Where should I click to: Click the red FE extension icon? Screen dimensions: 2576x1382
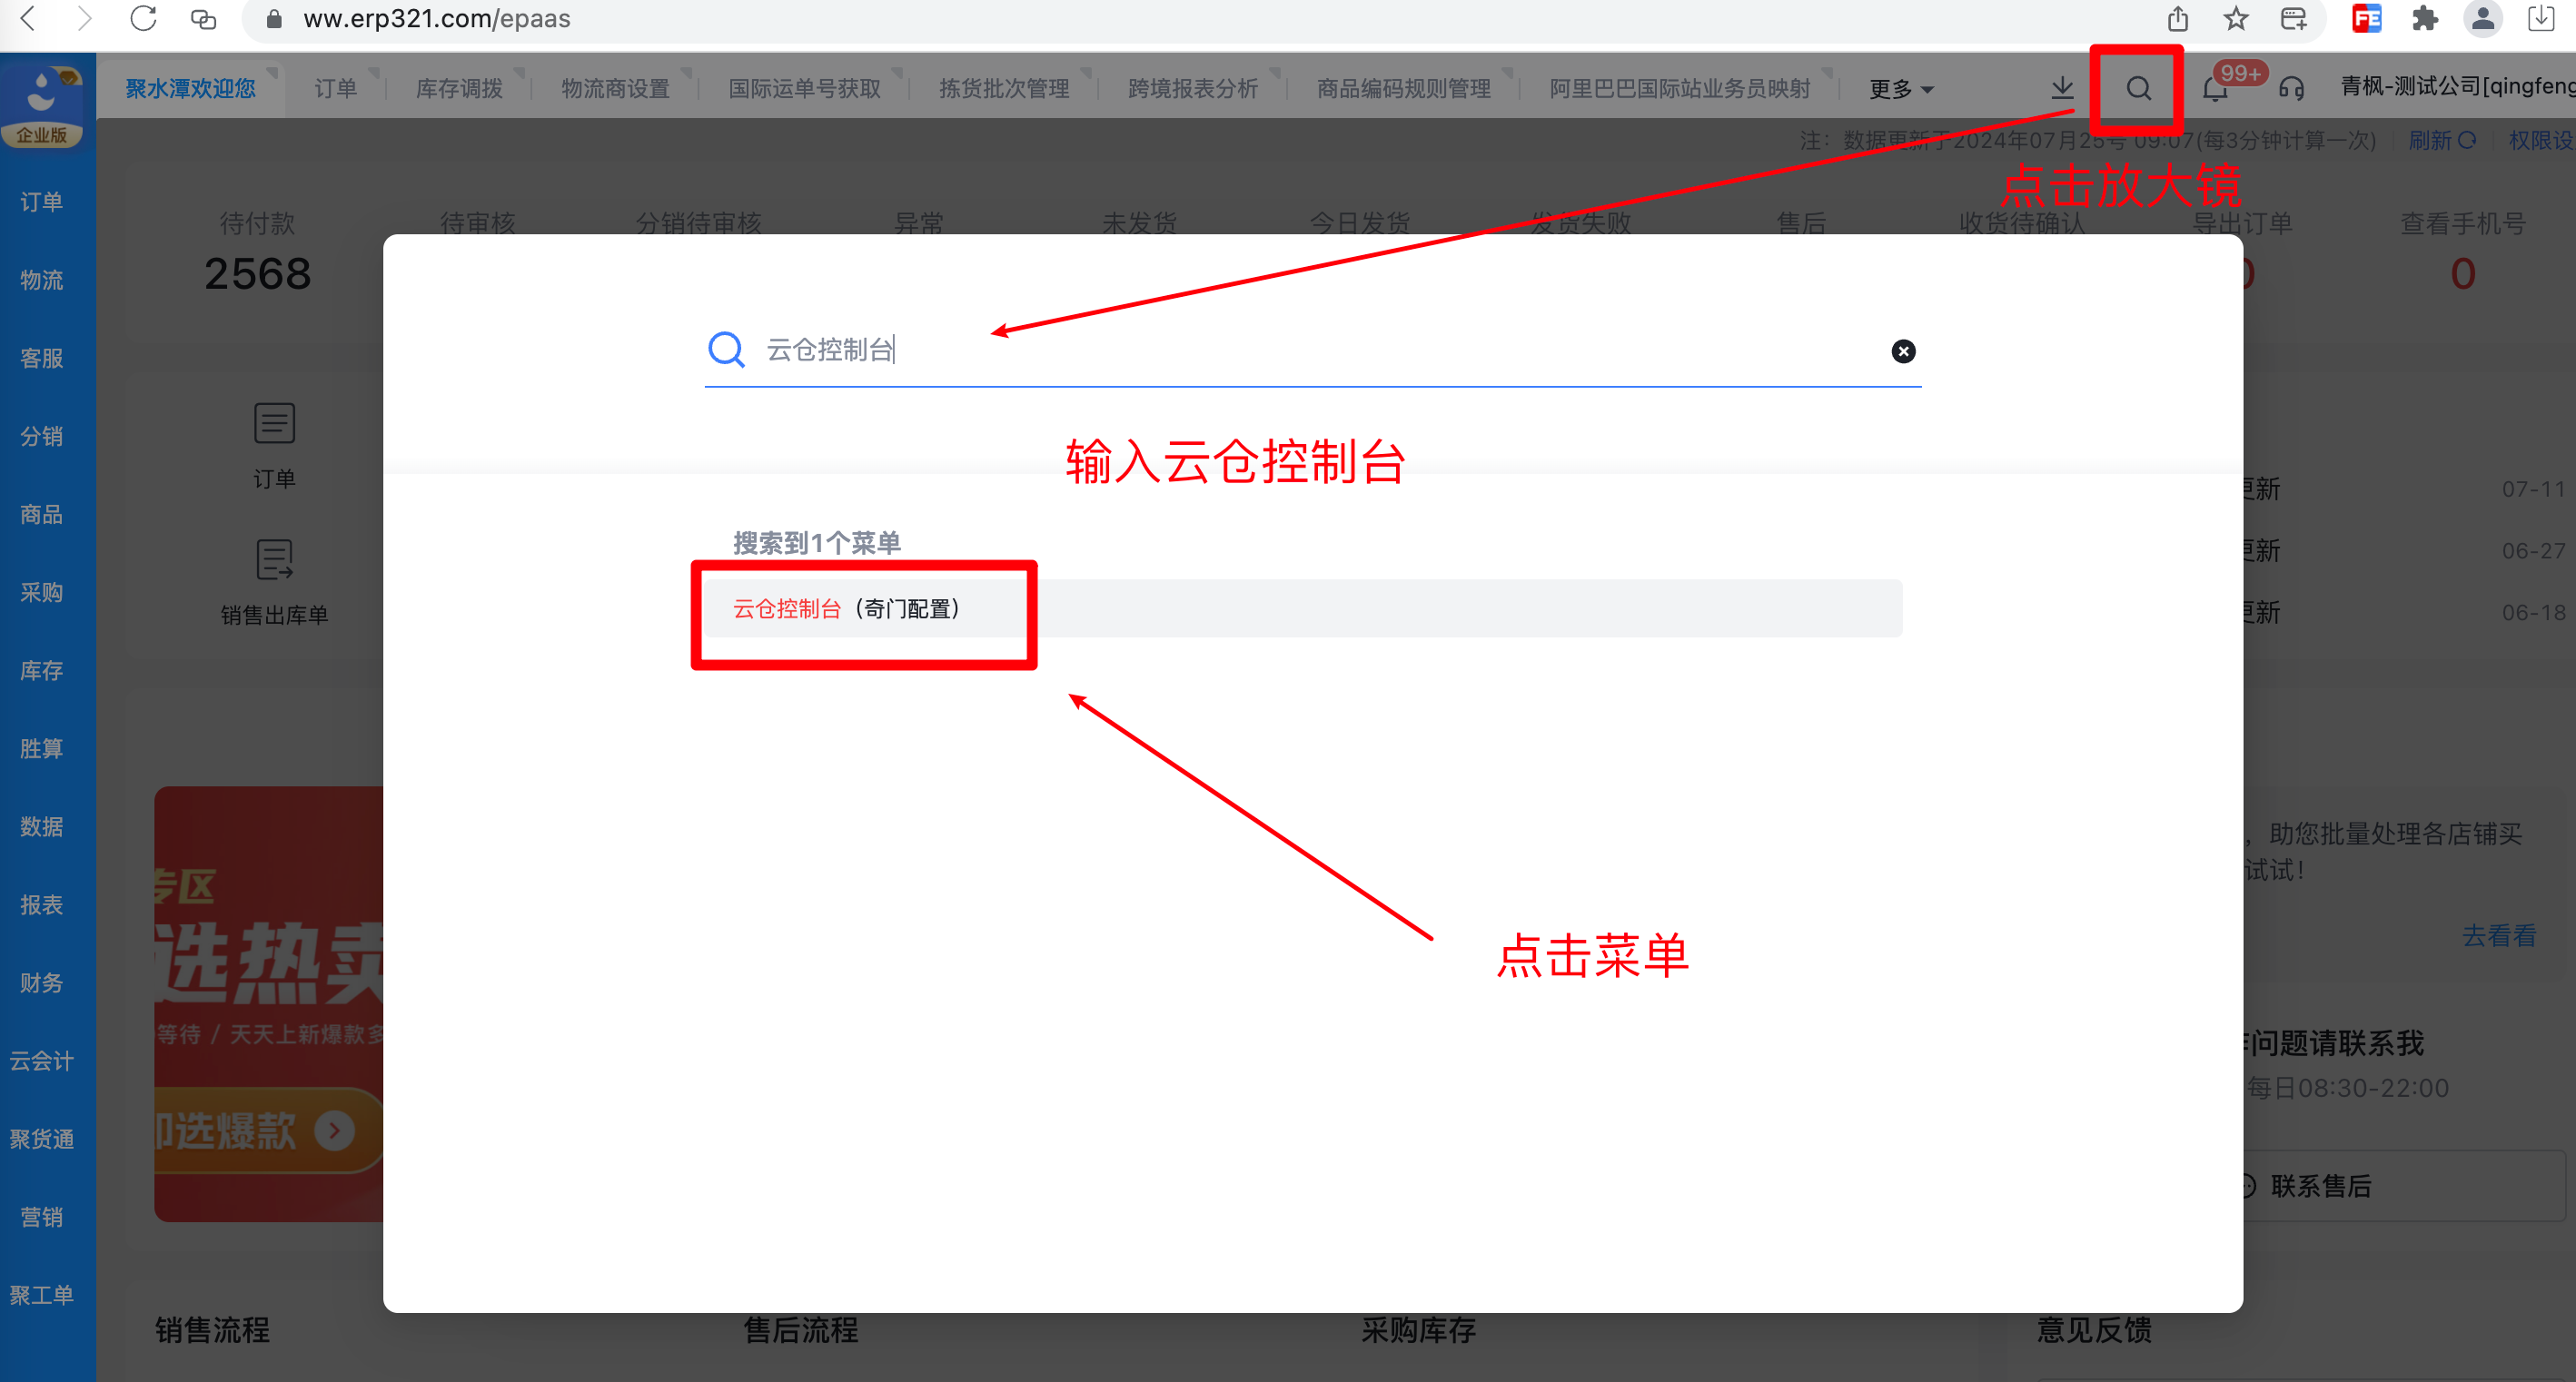pos(2367,18)
